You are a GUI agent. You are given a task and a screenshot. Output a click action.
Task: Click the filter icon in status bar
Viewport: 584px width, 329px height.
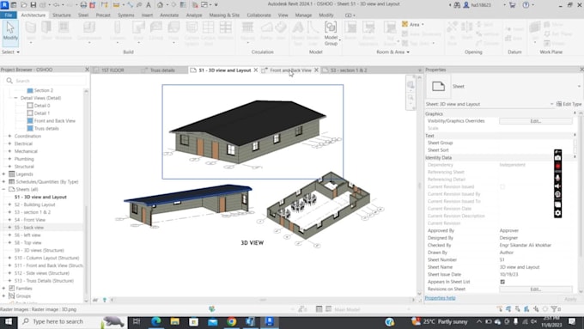[x=554, y=309]
